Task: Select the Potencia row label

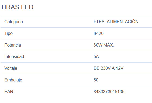Action: [13, 45]
